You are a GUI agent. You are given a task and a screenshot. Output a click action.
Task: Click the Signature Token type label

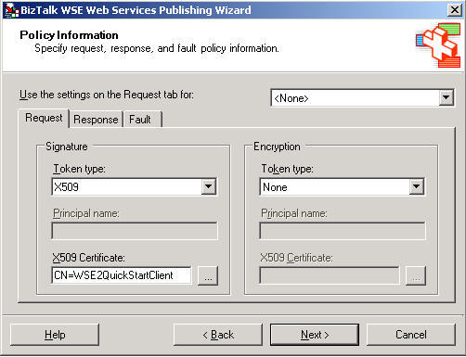point(79,169)
